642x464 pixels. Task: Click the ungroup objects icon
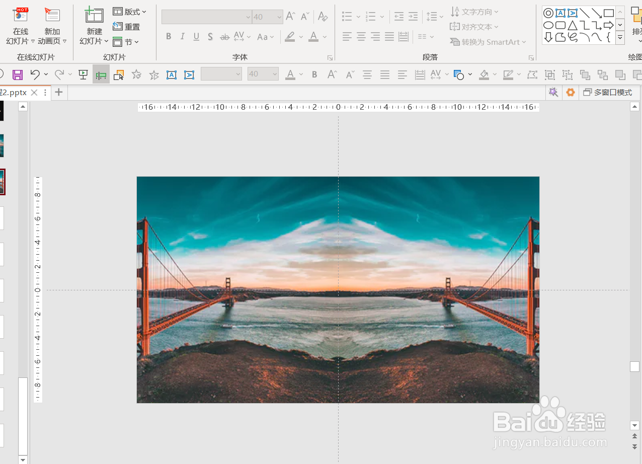[568, 75]
